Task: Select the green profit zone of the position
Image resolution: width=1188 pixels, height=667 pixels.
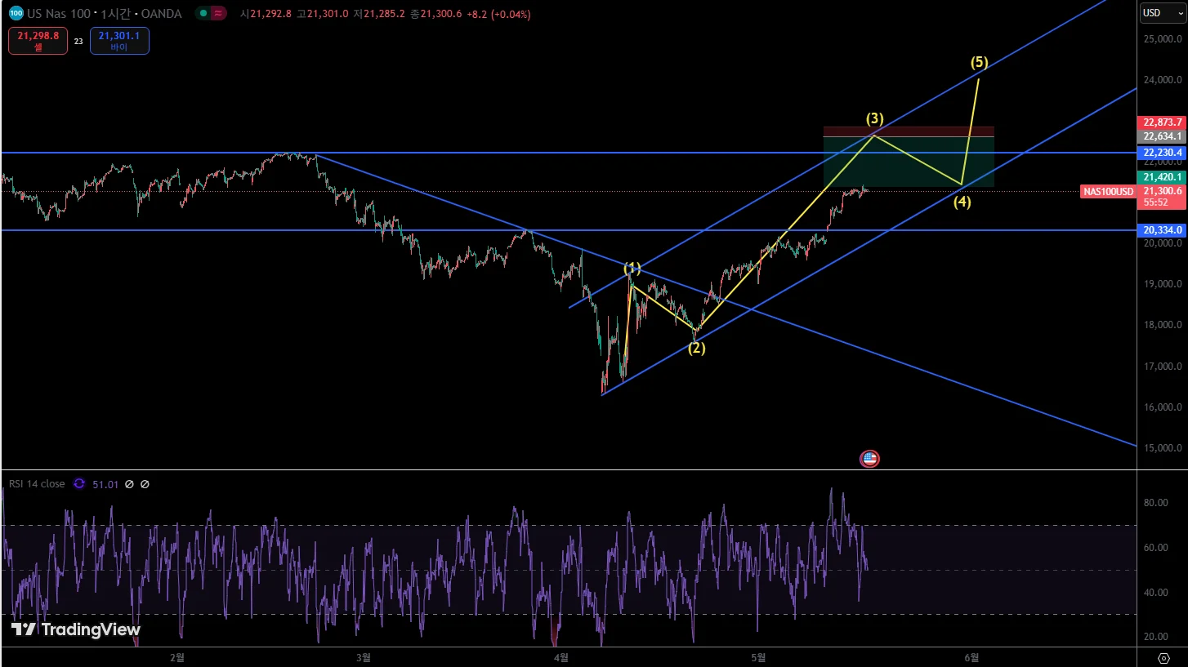Action: (x=909, y=162)
